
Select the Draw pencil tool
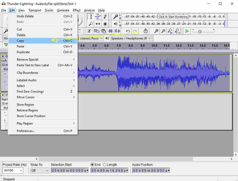105,17
